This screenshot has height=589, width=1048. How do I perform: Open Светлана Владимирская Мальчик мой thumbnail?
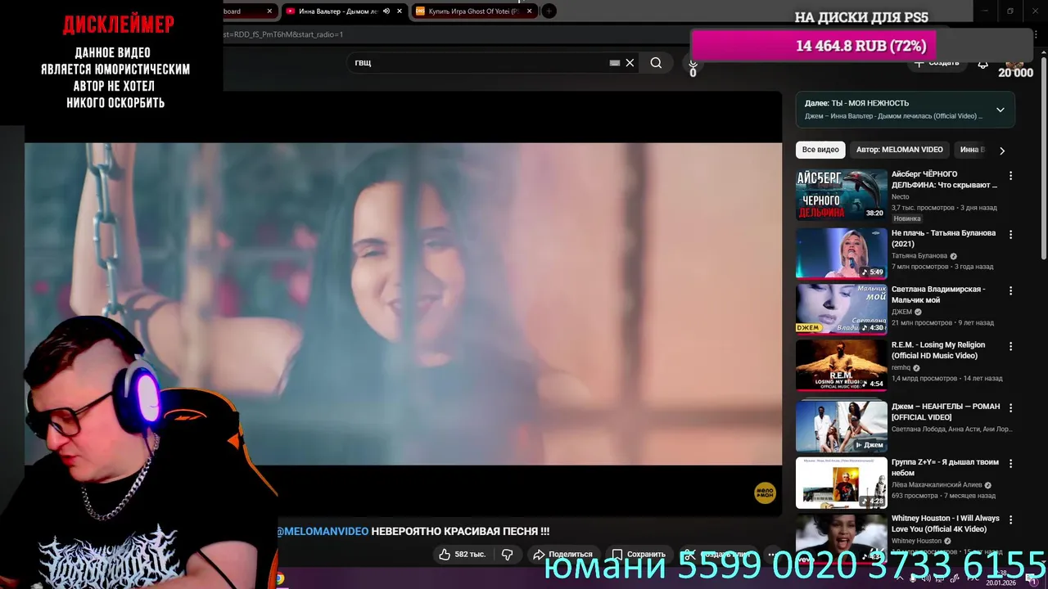click(x=841, y=309)
